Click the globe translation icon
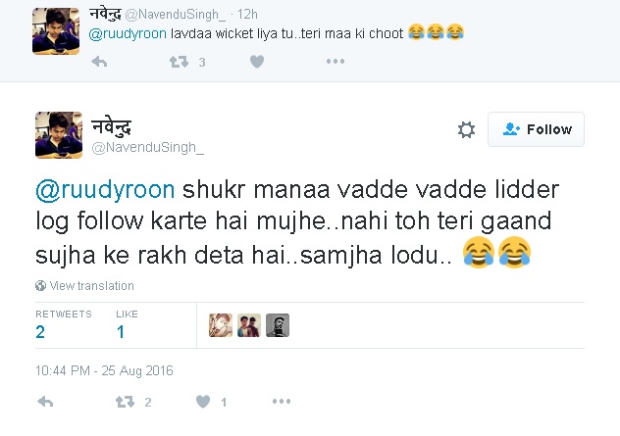The width and height of the screenshot is (620, 436). (x=40, y=286)
